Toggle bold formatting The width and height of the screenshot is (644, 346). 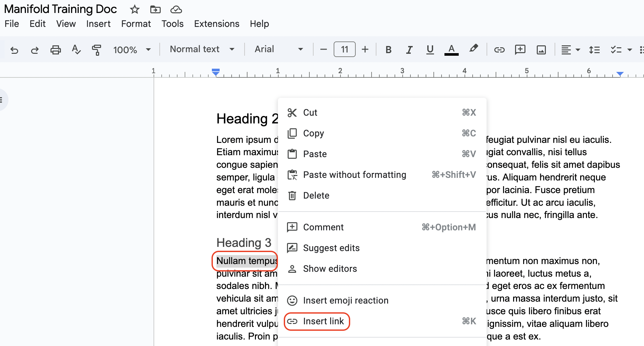coord(388,50)
